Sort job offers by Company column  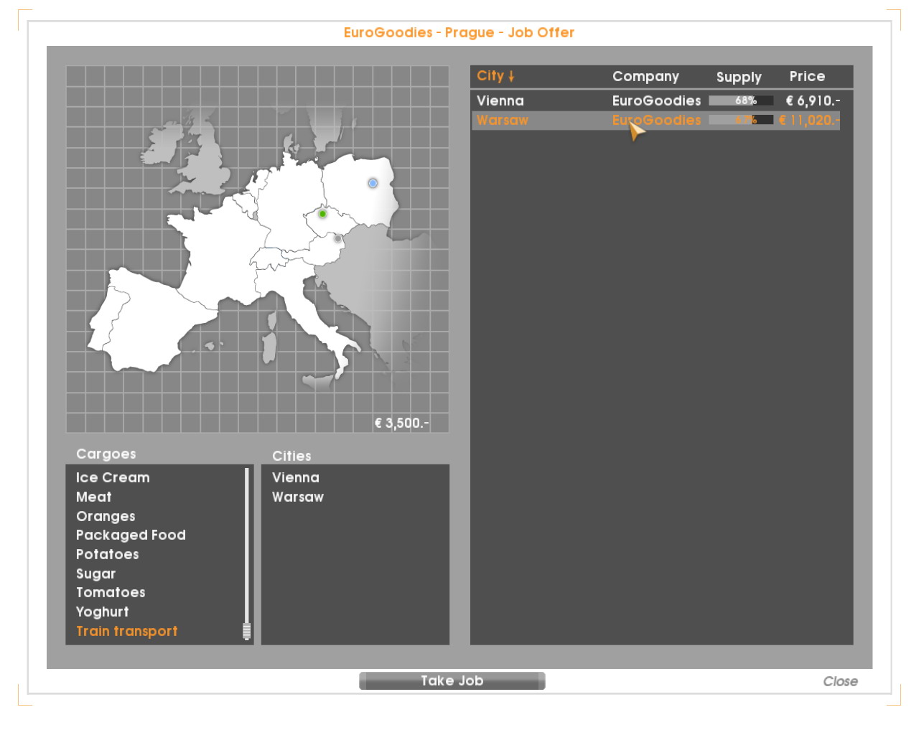coord(645,77)
